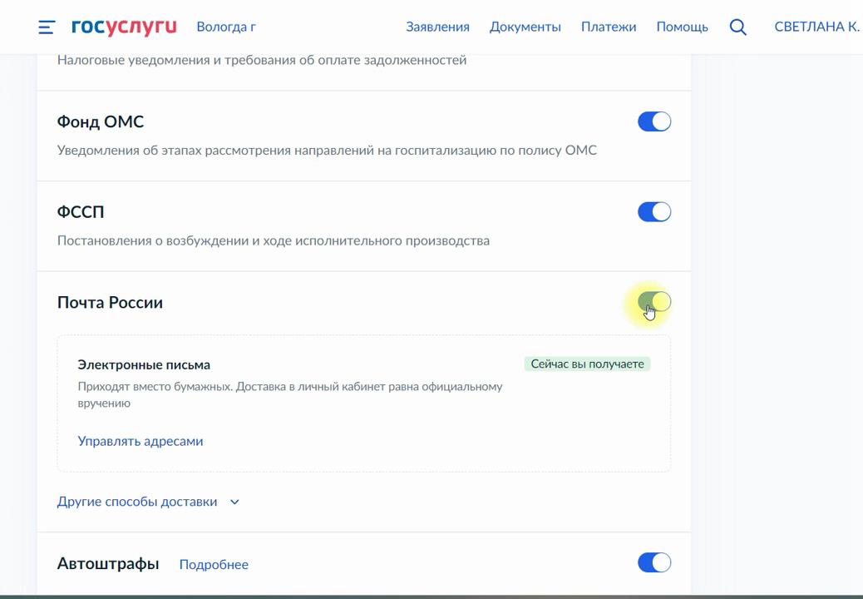Image resolution: width=863 pixels, height=599 pixels.
Task: Open the hamburger menu icon
Action: tap(47, 27)
